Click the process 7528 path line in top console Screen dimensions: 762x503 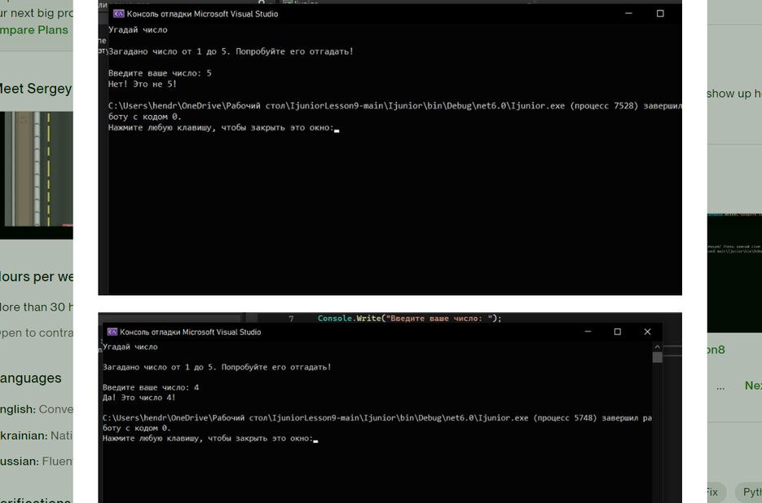(x=394, y=106)
